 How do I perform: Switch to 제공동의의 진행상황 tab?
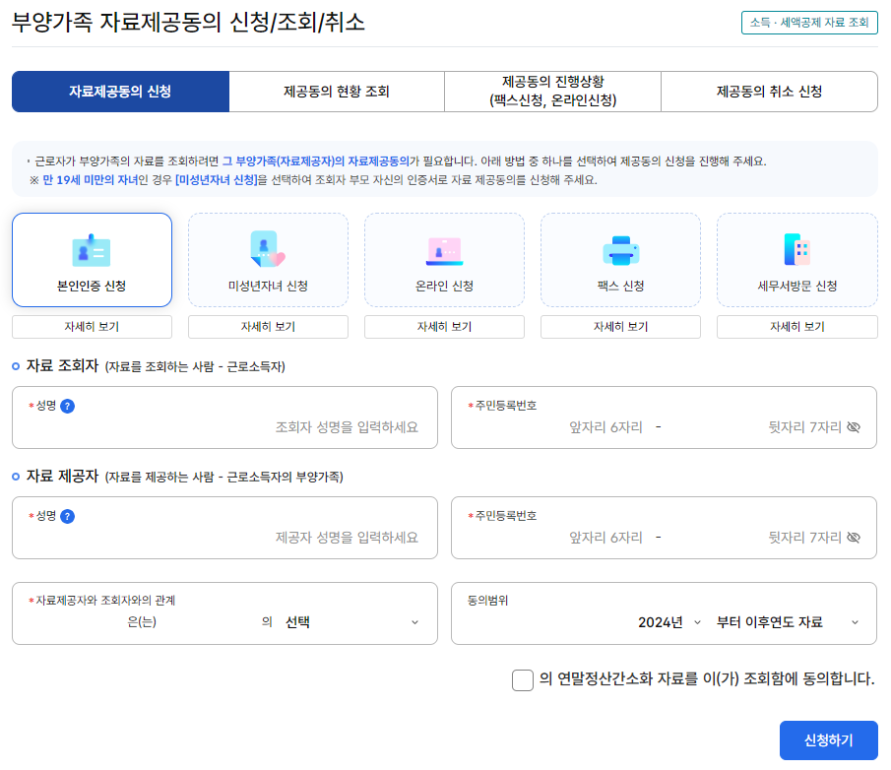coord(551,91)
